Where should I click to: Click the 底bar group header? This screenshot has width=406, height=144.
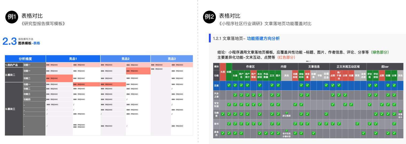coord(385,66)
